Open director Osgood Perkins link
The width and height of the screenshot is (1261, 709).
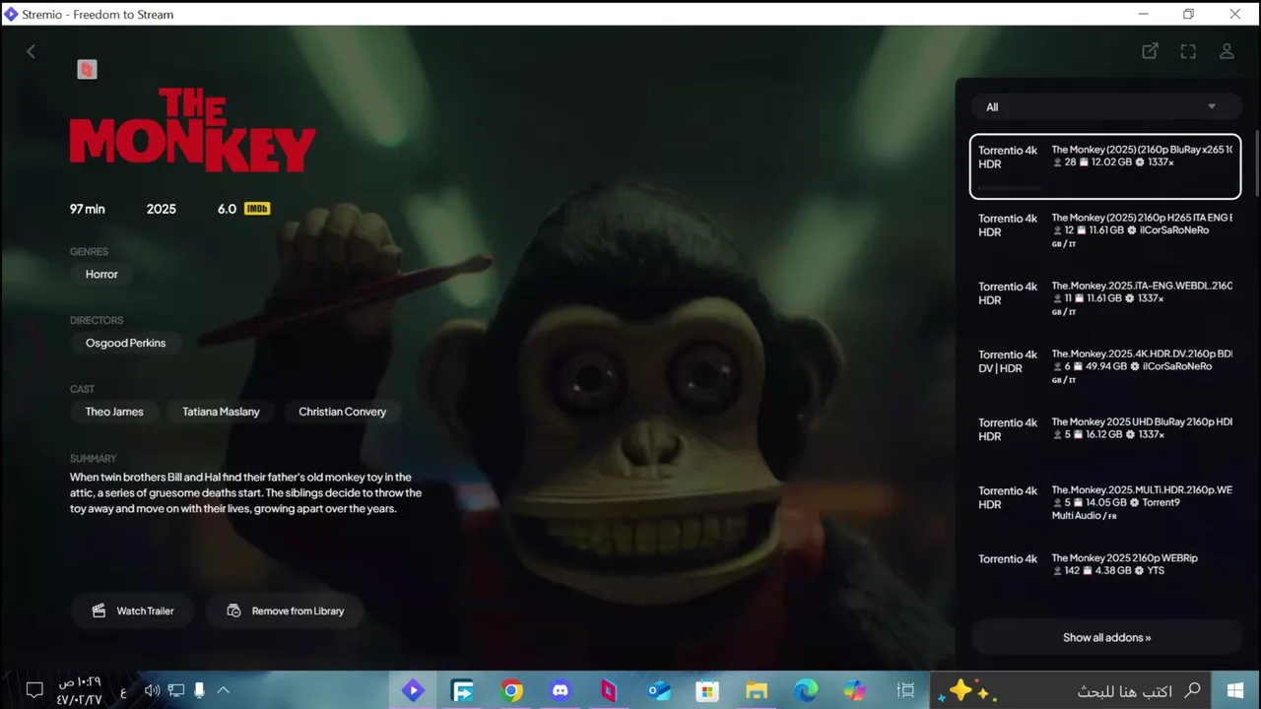pyautogui.click(x=125, y=343)
